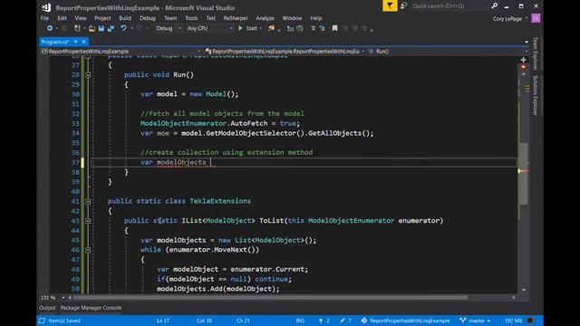Click the status bar item saved icon
The width and height of the screenshot is (580, 326).
pos(43,321)
